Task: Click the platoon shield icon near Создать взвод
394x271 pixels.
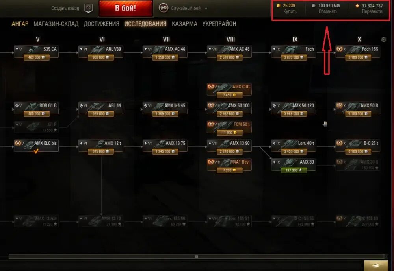Action: 88,8
